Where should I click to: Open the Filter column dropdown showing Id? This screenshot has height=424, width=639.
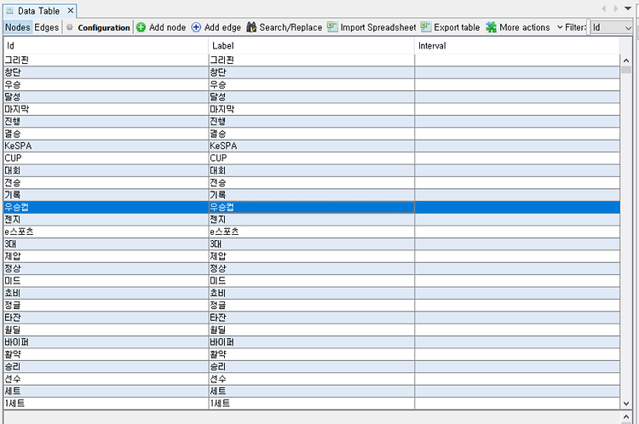611,27
